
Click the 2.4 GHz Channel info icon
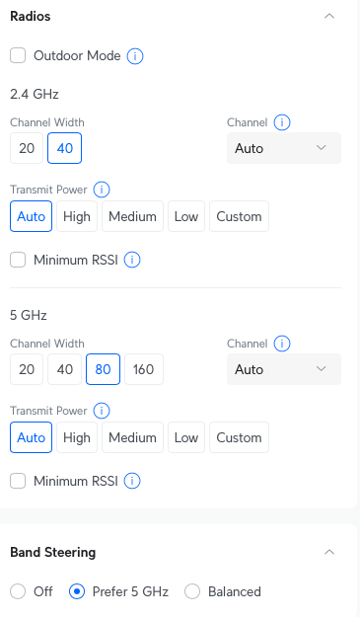coord(282,122)
